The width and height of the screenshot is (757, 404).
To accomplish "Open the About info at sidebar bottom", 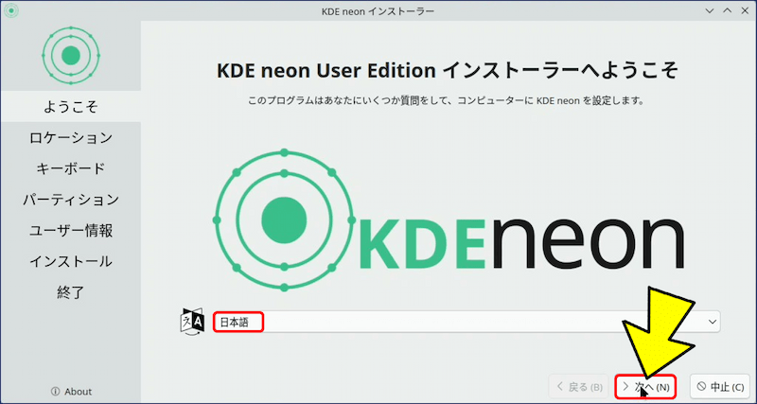I will point(71,391).
